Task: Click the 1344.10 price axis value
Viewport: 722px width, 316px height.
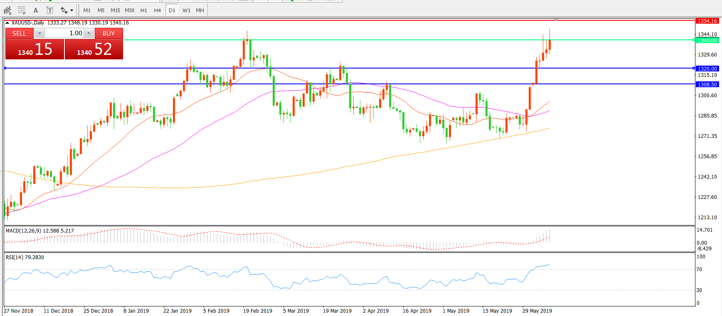Action: click(707, 34)
